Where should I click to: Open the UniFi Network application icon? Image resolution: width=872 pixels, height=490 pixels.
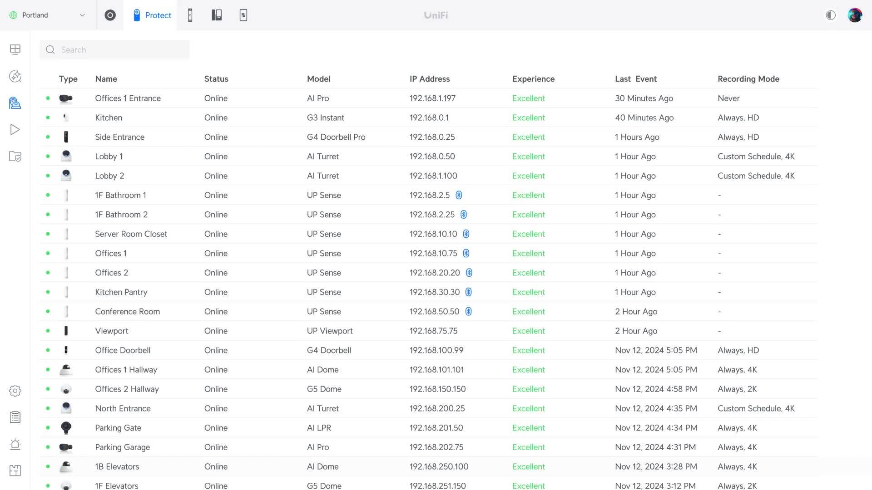[x=110, y=15]
